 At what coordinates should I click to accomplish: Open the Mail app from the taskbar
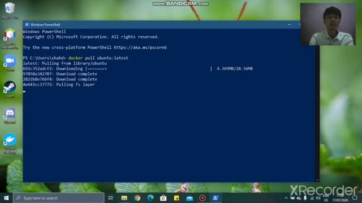189,198
